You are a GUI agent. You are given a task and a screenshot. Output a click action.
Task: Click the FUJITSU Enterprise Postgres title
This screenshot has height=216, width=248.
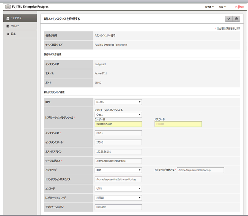(x=30, y=7)
